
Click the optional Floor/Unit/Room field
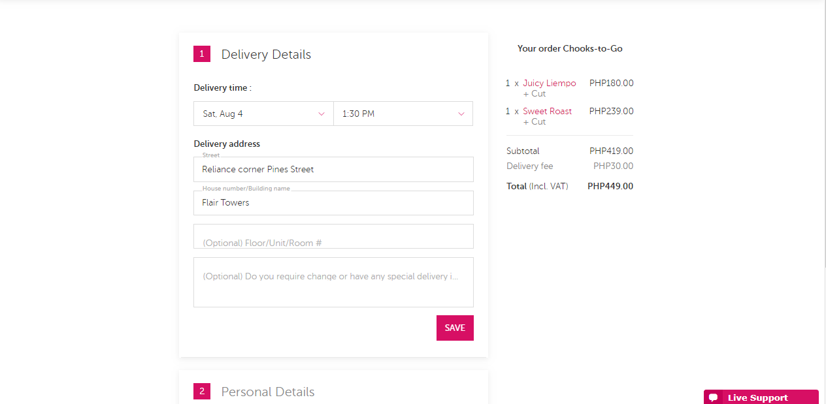[333, 236]
